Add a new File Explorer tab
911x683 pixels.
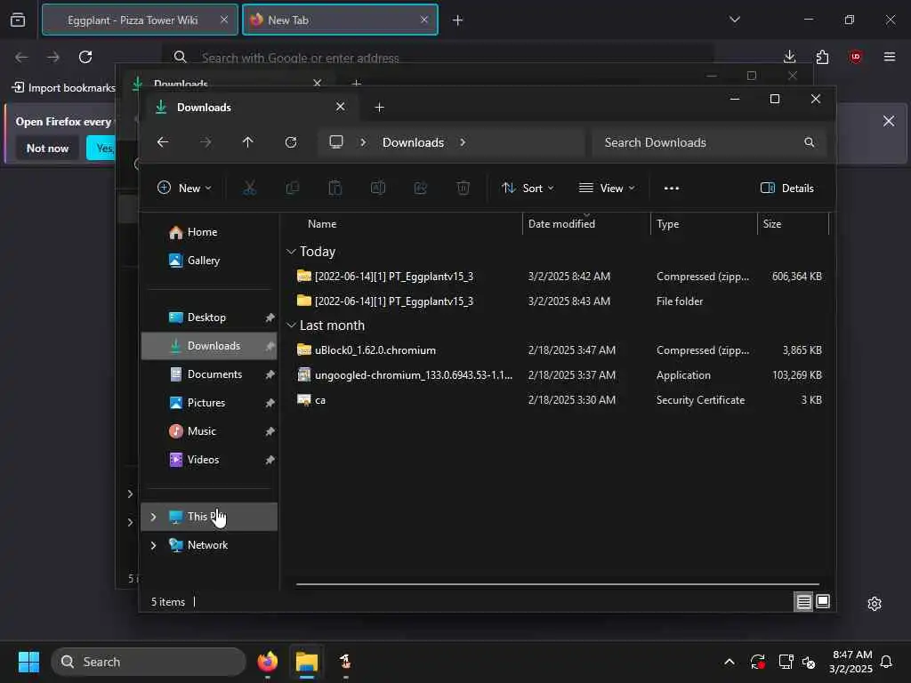[x=379, y=108]
